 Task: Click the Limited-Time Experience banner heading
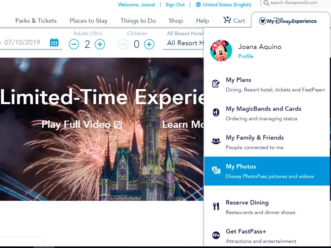(x=102, y=98)
